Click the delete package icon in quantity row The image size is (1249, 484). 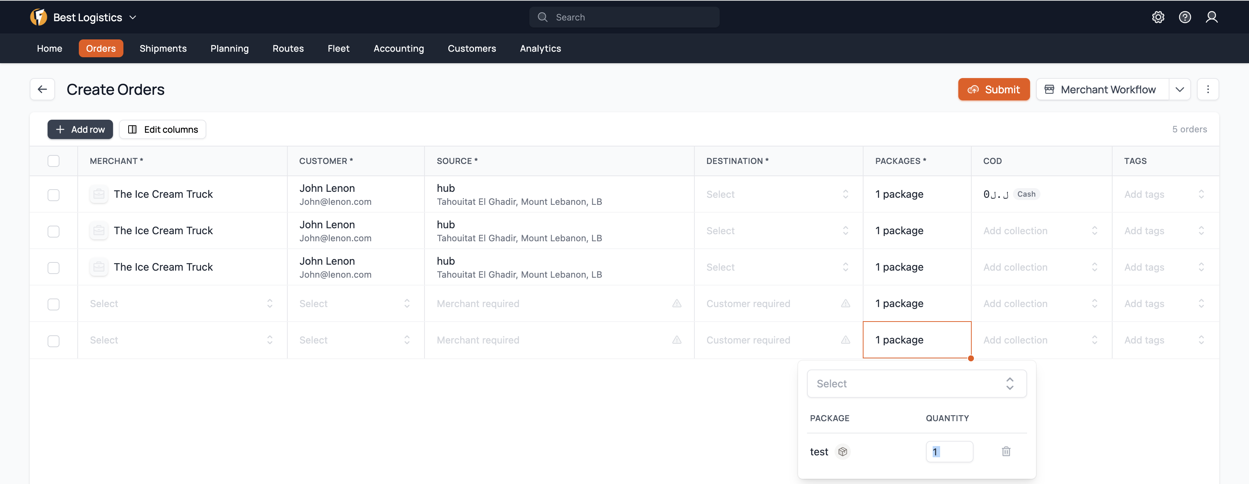point(1006,451)
